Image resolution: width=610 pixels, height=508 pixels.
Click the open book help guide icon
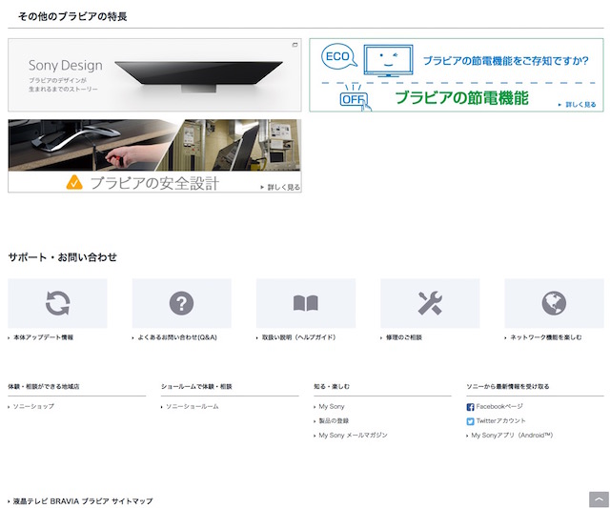[x=306, y=303]
